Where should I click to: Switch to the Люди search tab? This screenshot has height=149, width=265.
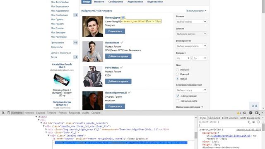coord(87,2)
